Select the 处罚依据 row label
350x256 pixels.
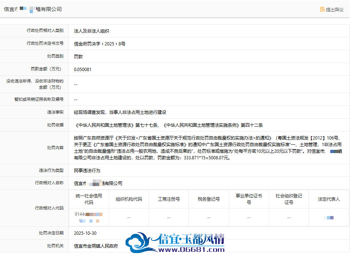(x=55, y=125)
